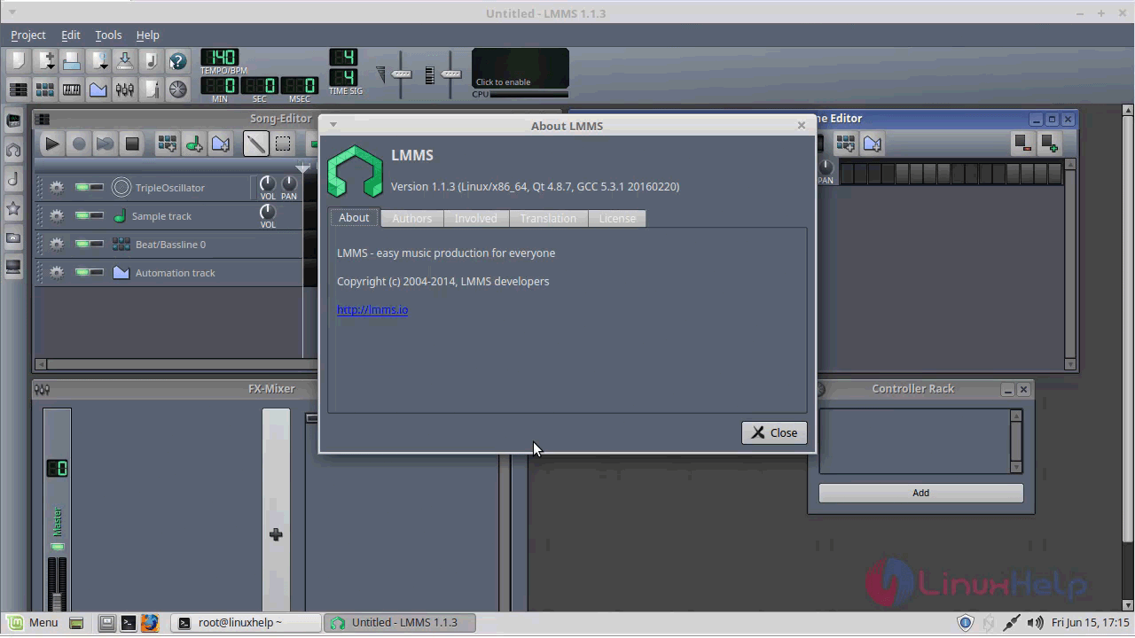Export the current project icon
This screenshot has height=638, width=1135.
pyautogui.click(x=152, y=61)
